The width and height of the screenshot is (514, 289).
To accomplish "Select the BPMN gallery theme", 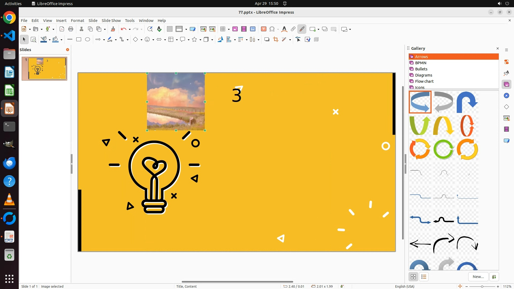I will [x=421, y=63].
